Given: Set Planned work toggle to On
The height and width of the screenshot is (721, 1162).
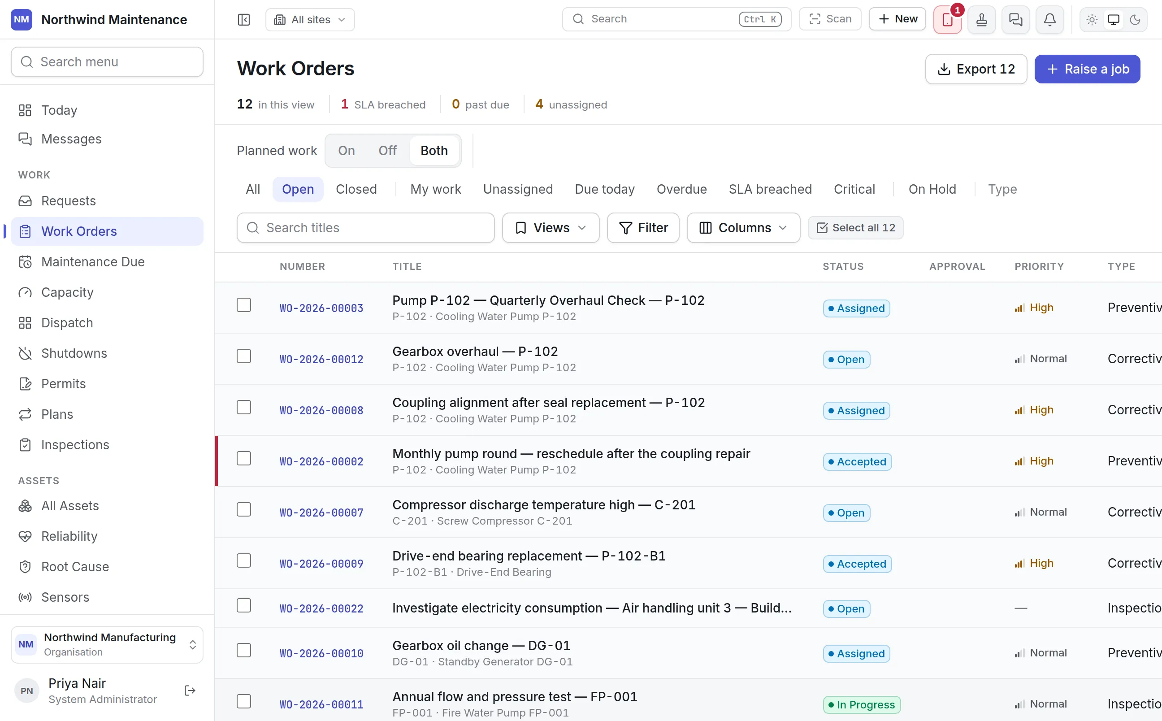Looking at the screenshot, I should tap(347, 151).
